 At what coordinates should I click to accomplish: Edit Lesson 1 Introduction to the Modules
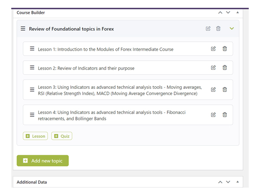coord(213,49)
